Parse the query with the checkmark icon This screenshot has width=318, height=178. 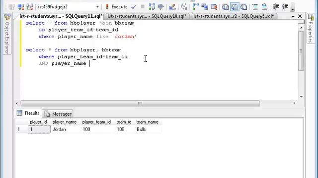[x=134, y=7]
